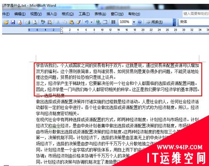Image resolution: width=209 pixels, height=166 pixels.
Task: Open the 表格(A) menu
Action: [100, 14]
